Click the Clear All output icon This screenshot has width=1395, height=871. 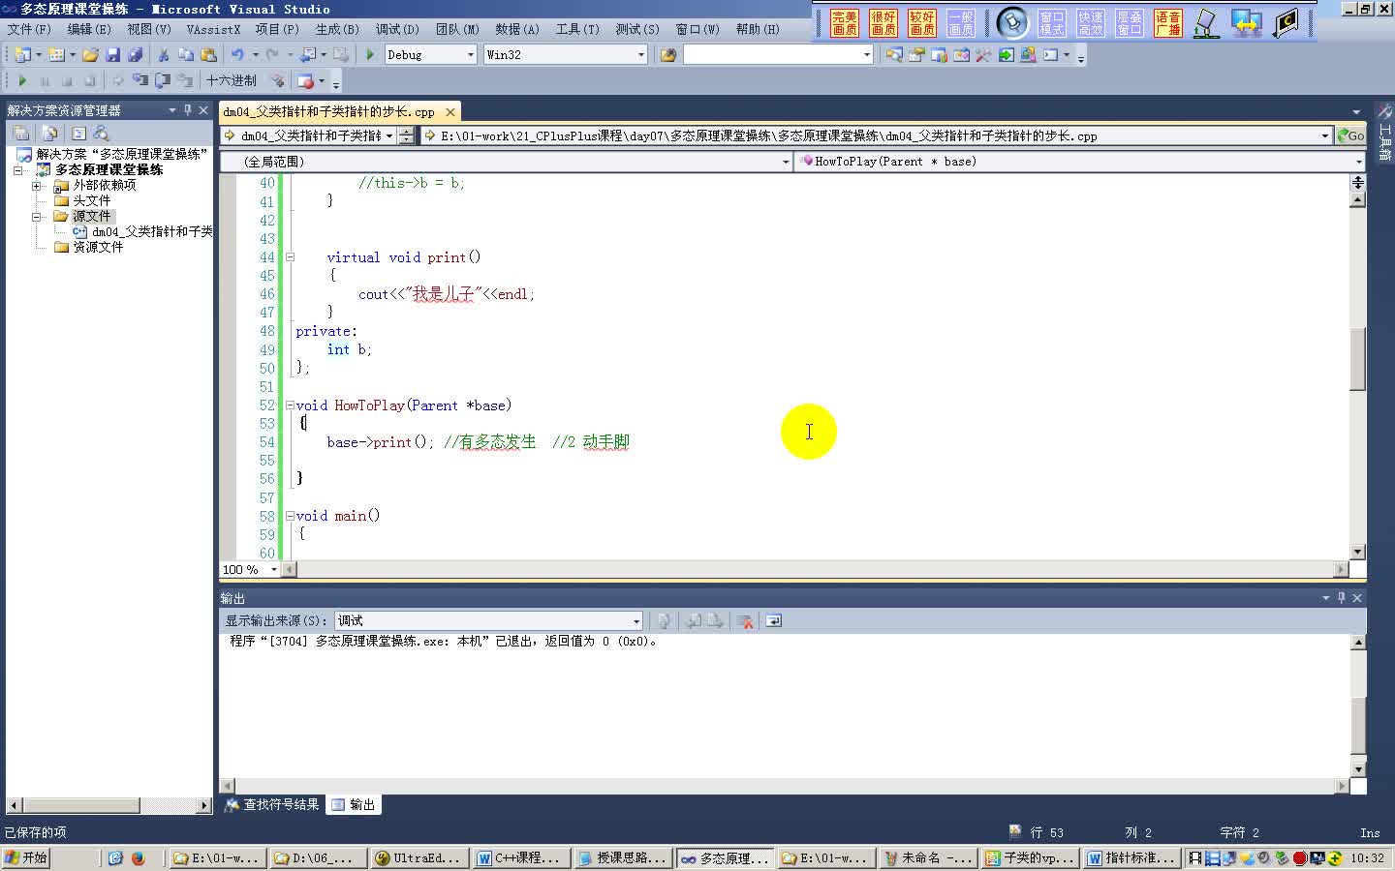[x=745, y=620]
